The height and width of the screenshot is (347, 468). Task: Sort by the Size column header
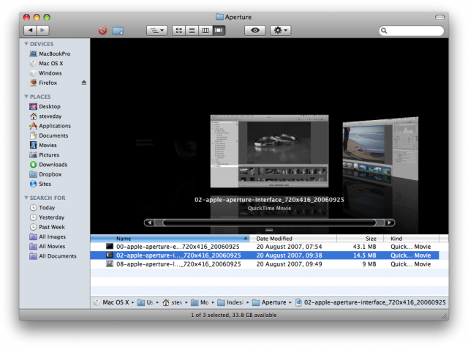[x=360, y=239]
